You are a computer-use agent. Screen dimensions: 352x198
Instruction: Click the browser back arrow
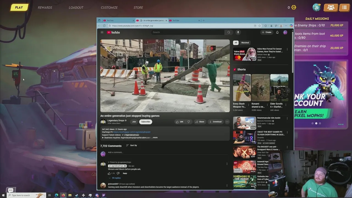point(100,26)
